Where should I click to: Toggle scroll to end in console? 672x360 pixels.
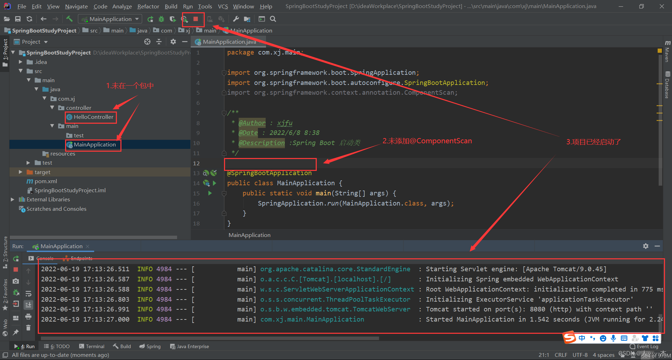(x=28, y=305)
